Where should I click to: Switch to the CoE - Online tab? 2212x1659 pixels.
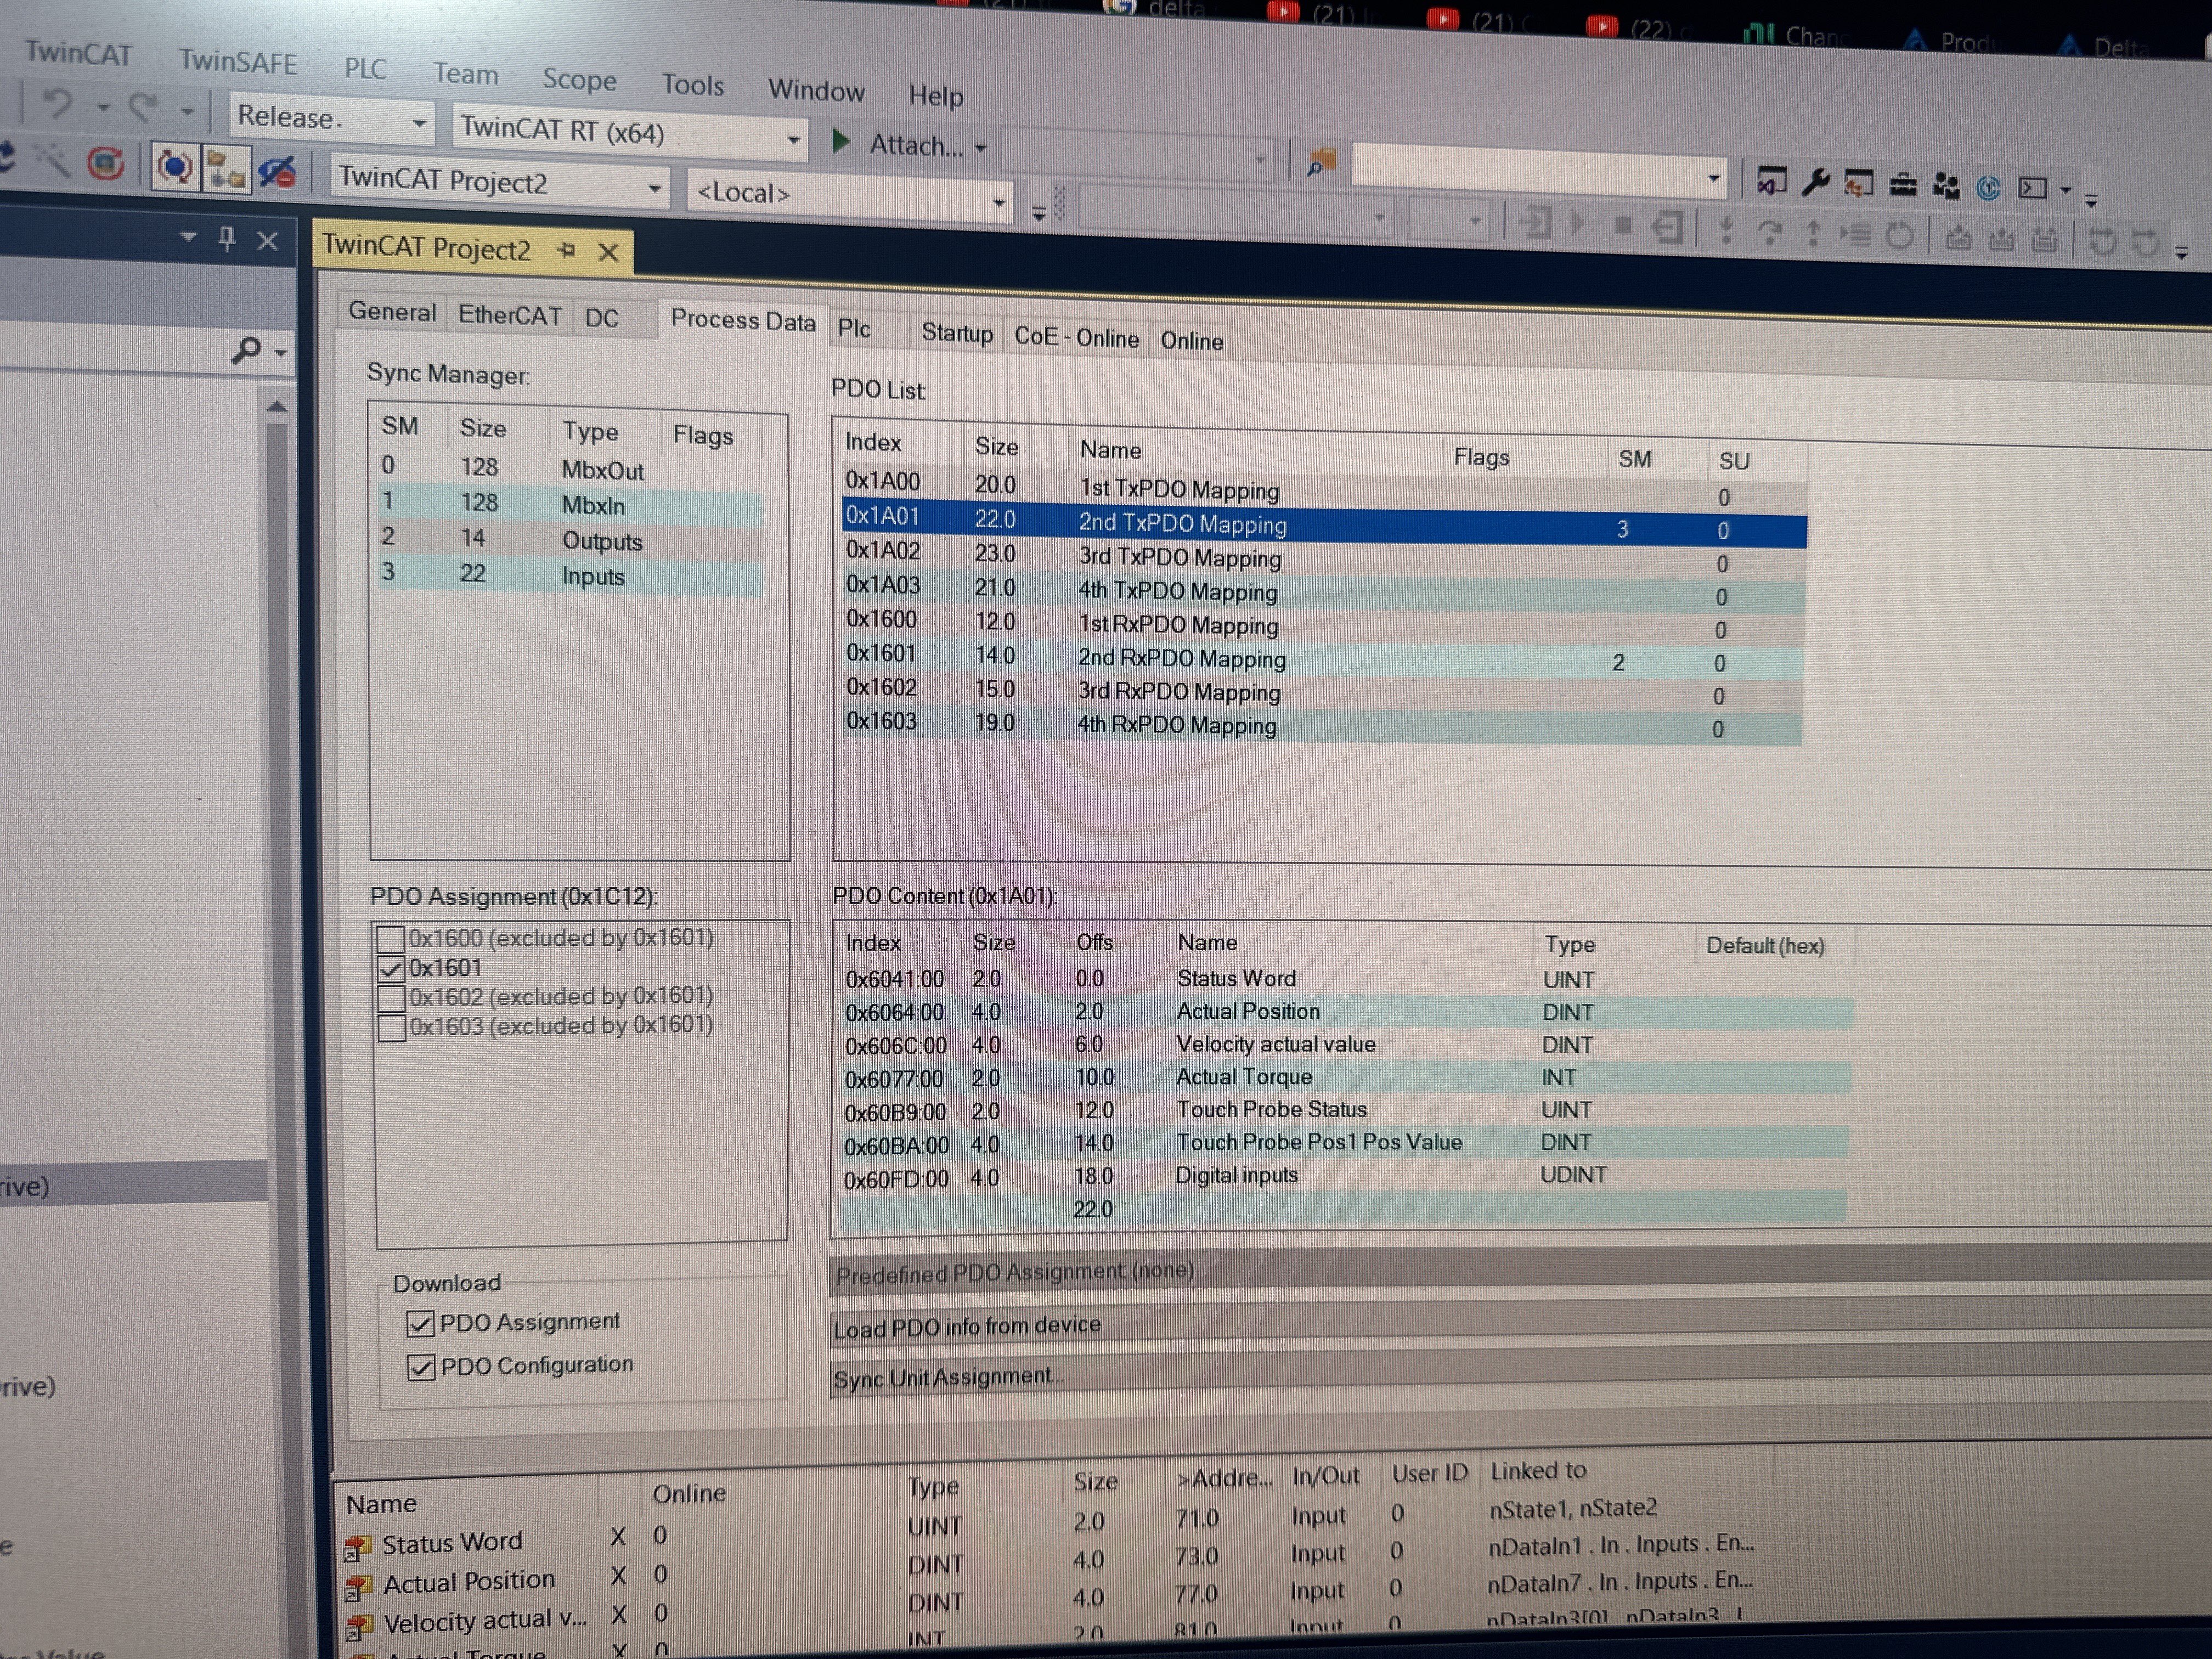point(1075,337)
